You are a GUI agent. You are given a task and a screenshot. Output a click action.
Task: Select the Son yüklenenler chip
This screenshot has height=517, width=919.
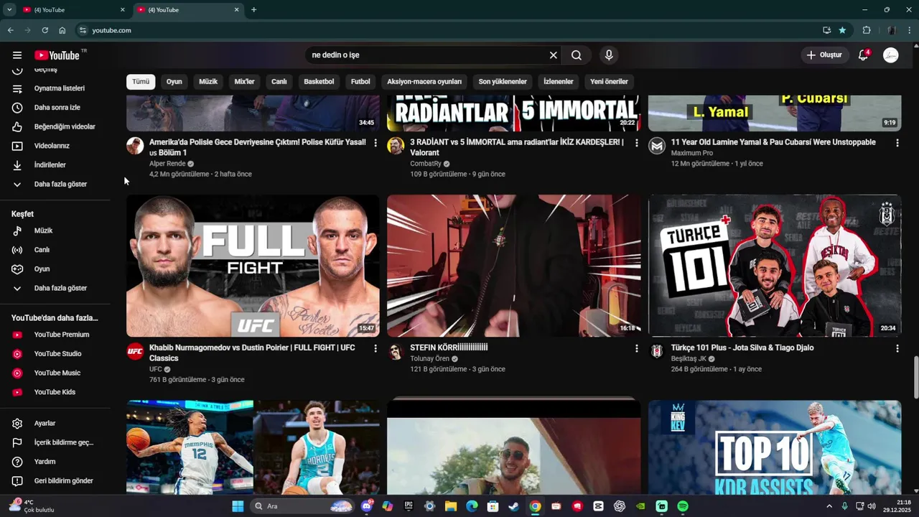point(503,81)
